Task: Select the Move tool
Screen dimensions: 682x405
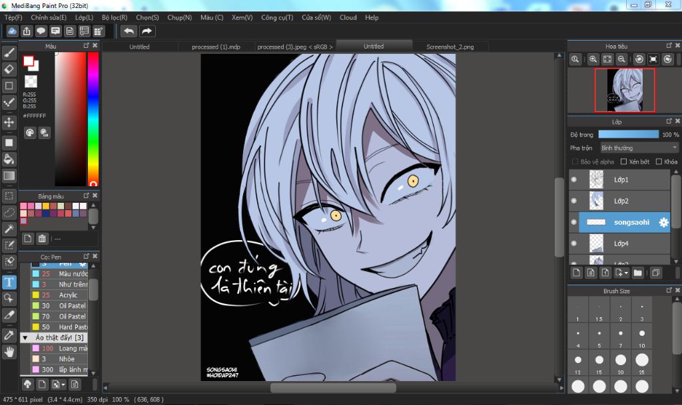Action: click(9, 122)
